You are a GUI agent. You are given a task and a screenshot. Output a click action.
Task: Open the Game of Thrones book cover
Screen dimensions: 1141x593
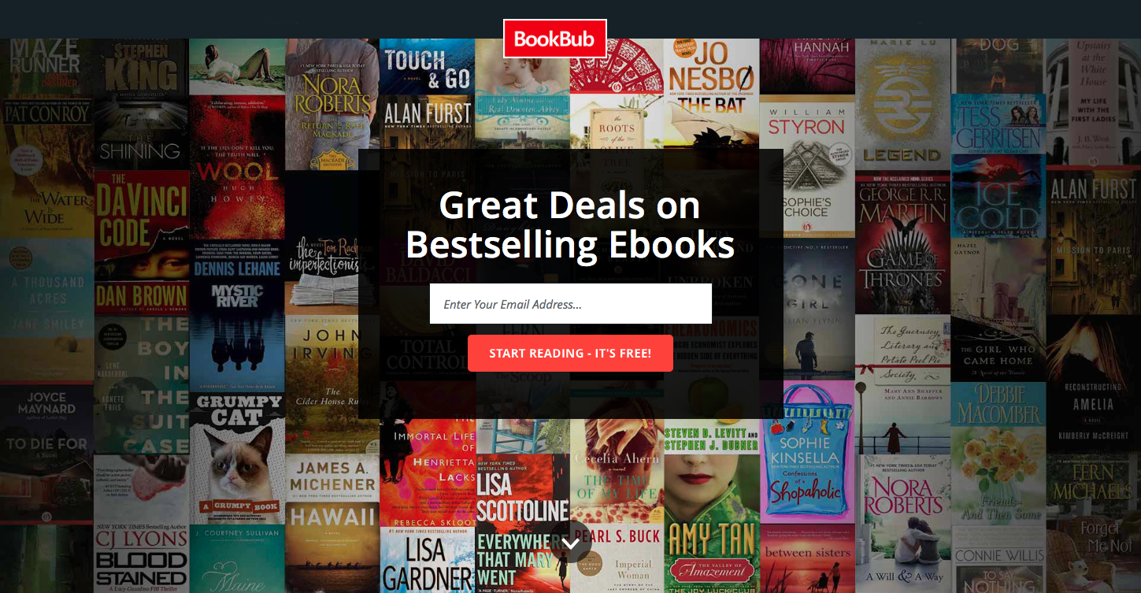point(902,241)
